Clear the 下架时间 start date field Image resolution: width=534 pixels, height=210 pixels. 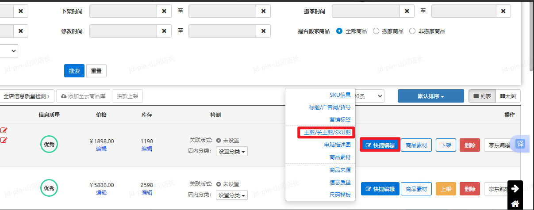[164, 11]
